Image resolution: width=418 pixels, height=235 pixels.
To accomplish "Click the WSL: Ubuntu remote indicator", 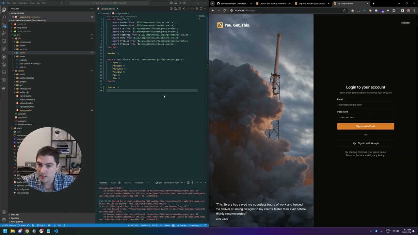I will coord(8,225).
